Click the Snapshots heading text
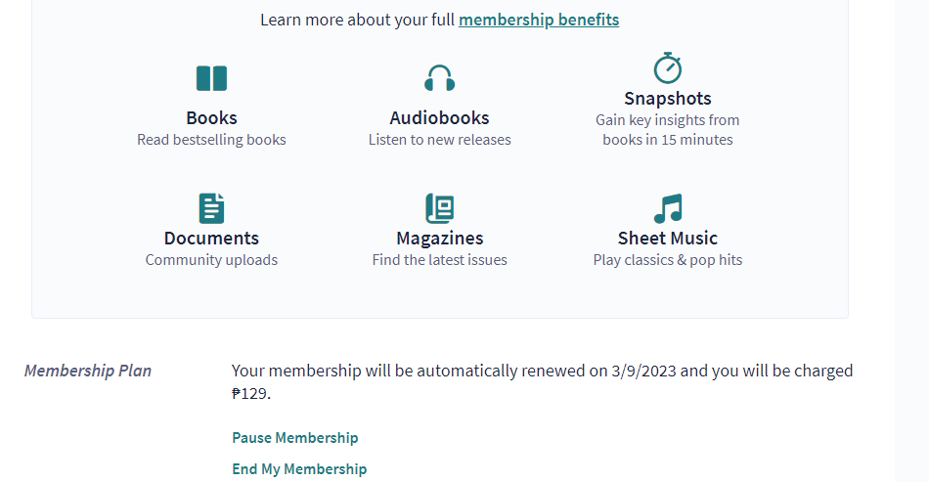 coord(667,99)
